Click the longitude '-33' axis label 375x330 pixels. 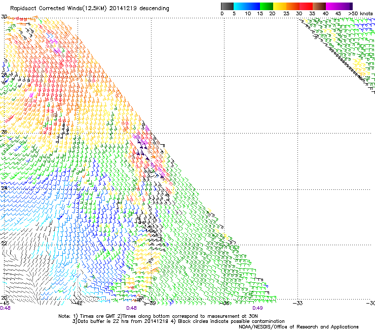coord(298,303)
